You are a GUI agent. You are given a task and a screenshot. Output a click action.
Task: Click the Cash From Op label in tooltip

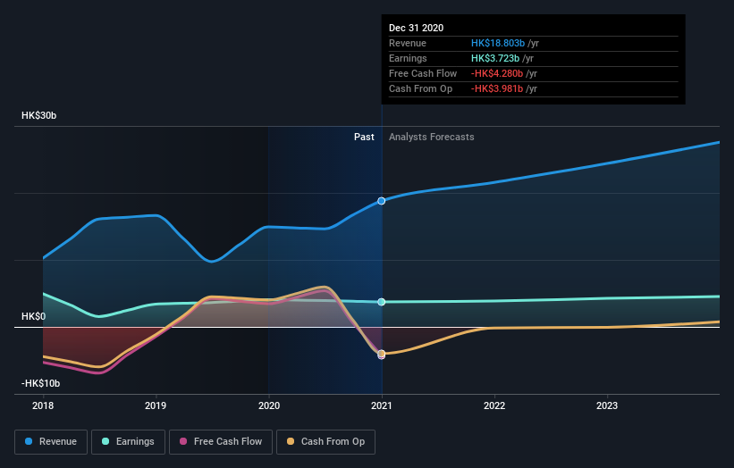[421, 88]
